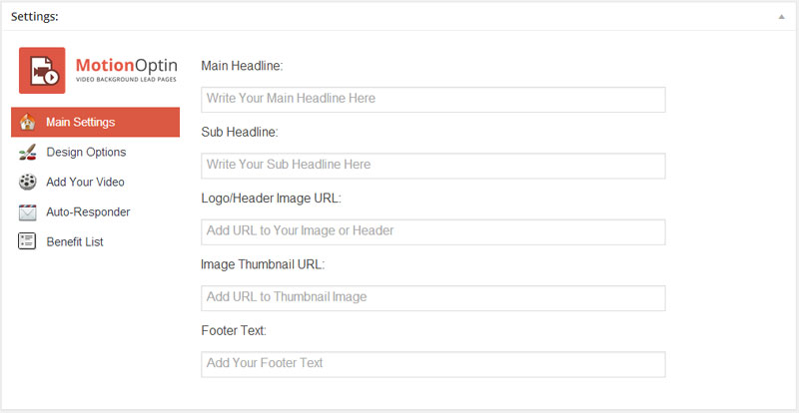
Task: Select the Logo/Header Image URL field
Action: (x=433, y=231)
